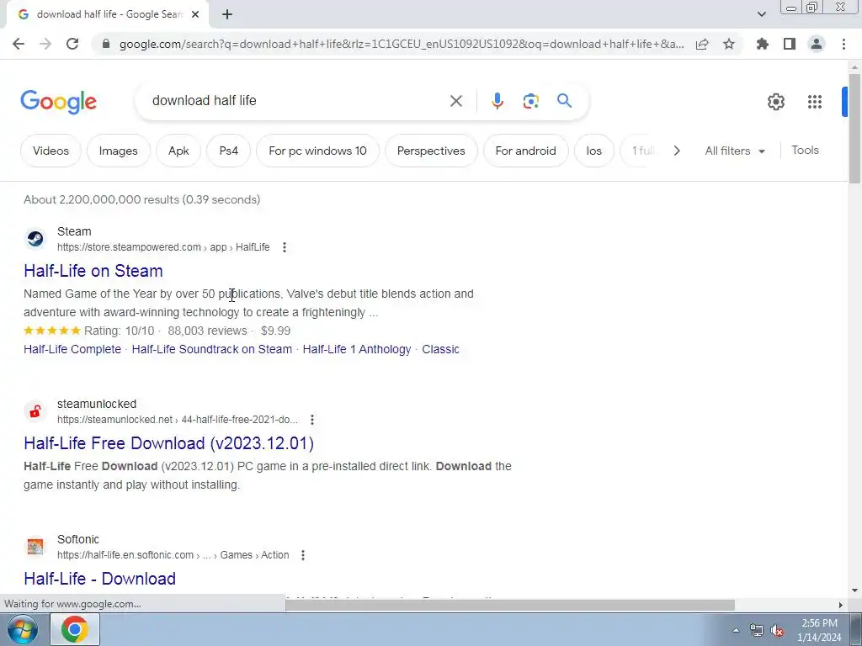This screenshot has height=646, width=862.
Task: Open a new tab with the plus icon
Action: (227, 15)
